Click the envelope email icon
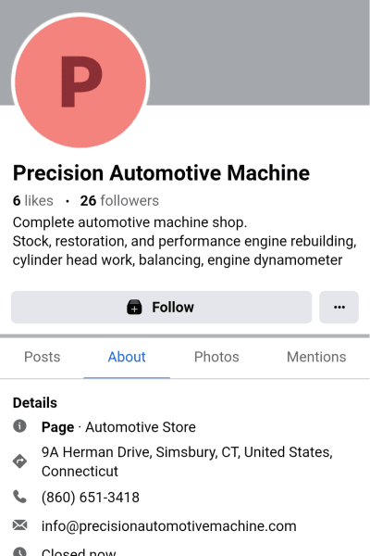370x556 pixels. (19, 524)
